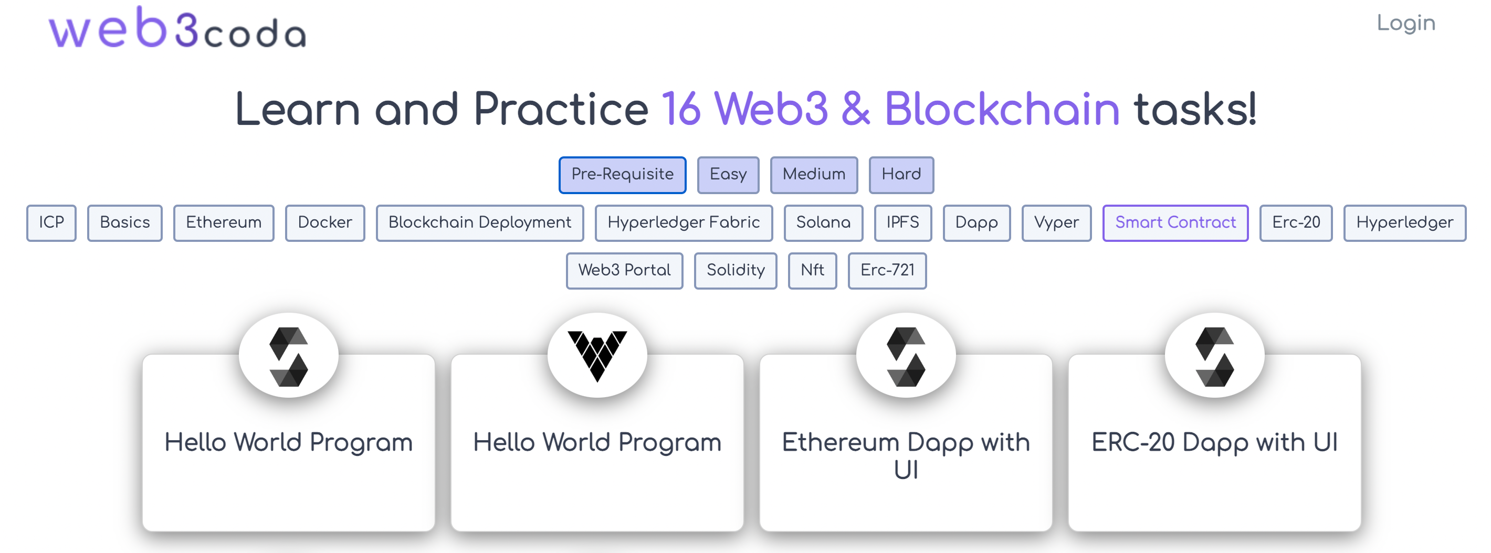Filter tasks by Docker
1491x553 pixels.
click(324, 222)
